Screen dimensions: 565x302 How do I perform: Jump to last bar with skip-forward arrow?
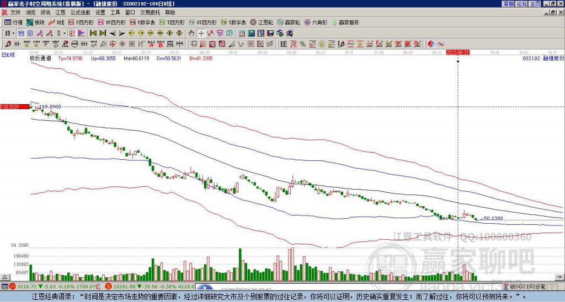point(103,34)
